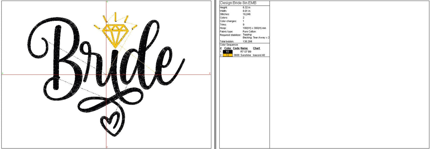Click the 0608 thread code
The width and height of the screenshot is (430, 149).
click(237, 55)
